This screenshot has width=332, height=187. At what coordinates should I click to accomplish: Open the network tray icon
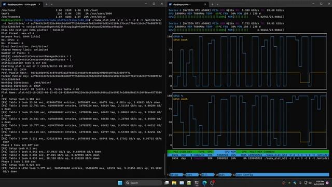pos(306,183)
